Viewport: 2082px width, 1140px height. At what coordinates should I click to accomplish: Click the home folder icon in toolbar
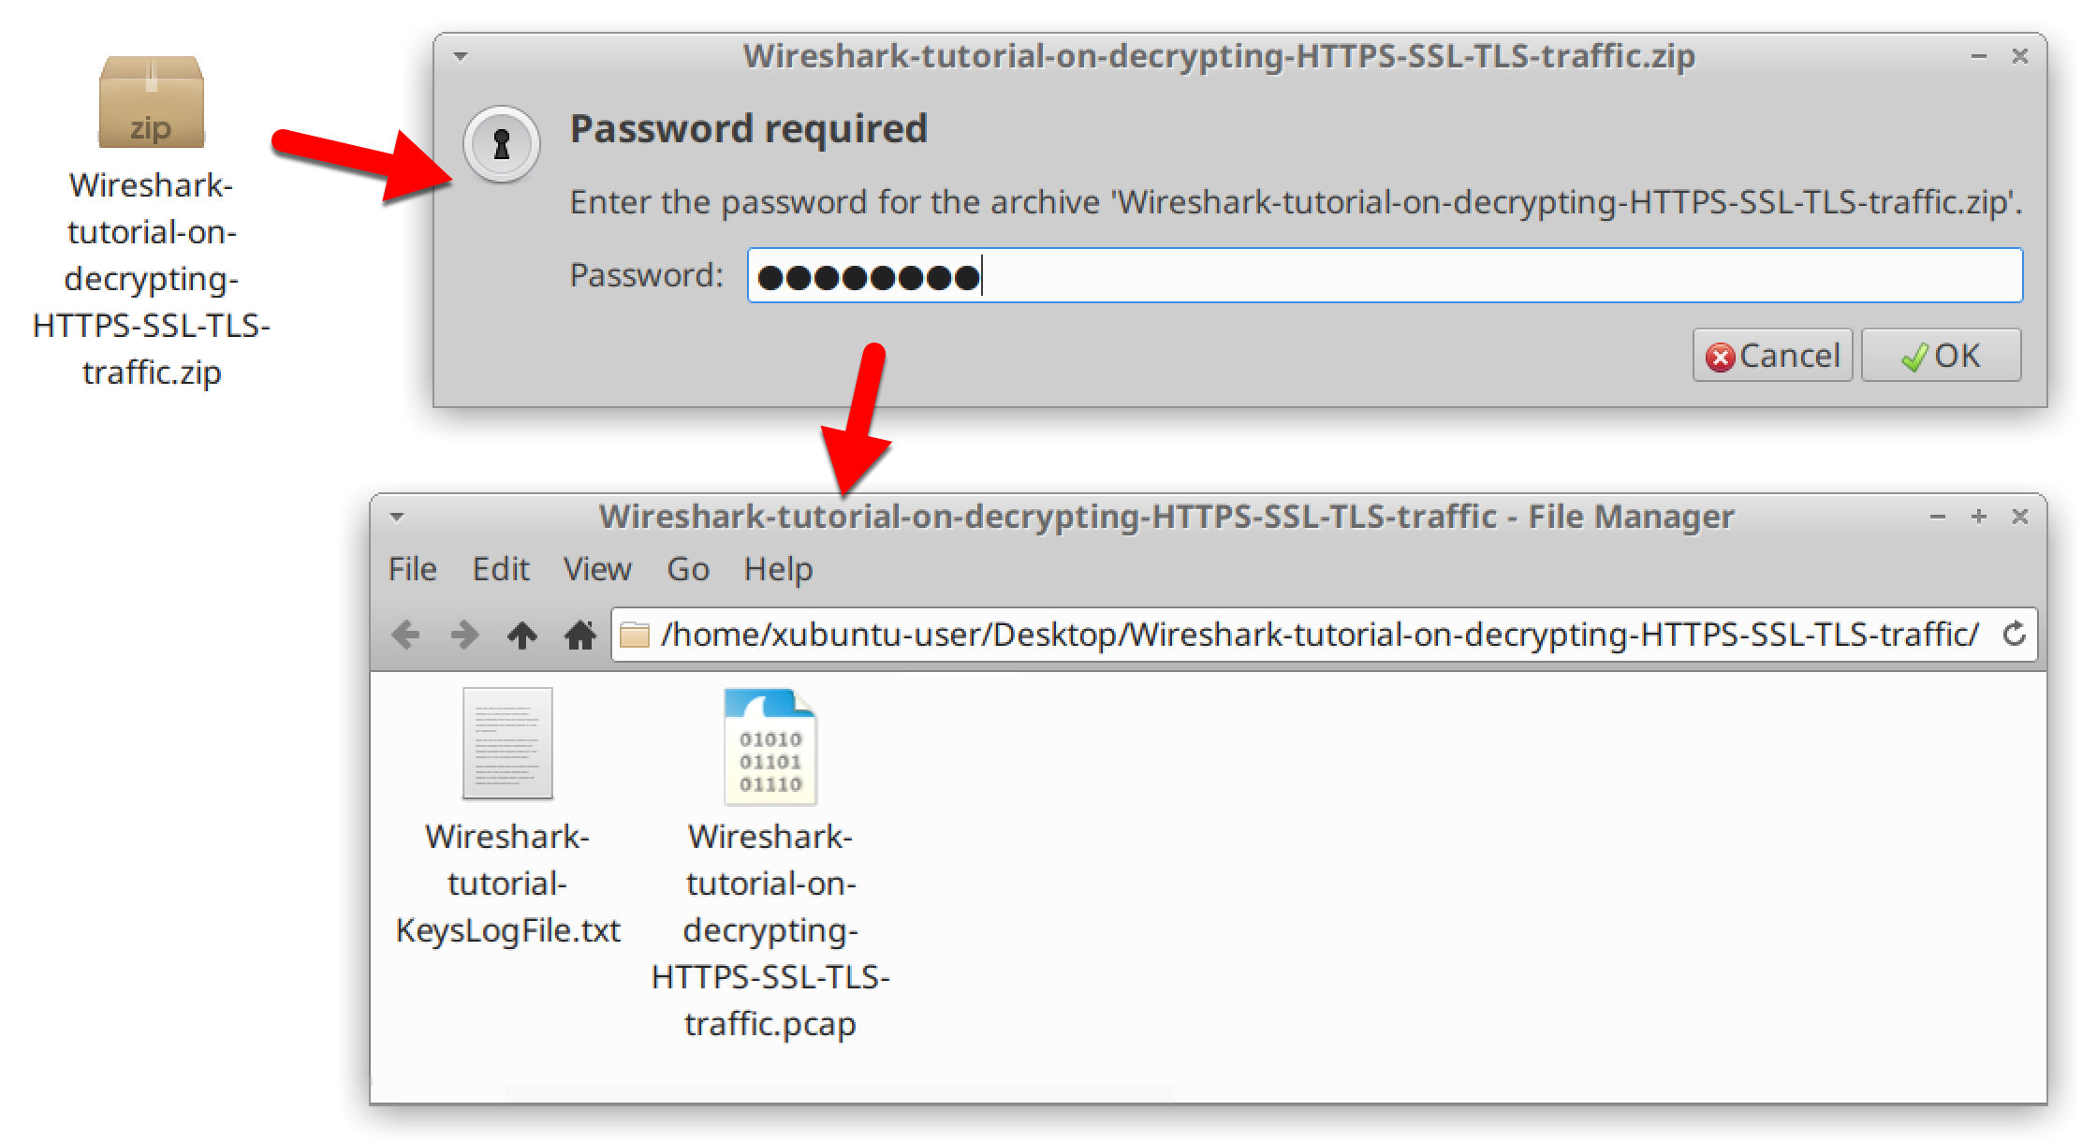580,634
